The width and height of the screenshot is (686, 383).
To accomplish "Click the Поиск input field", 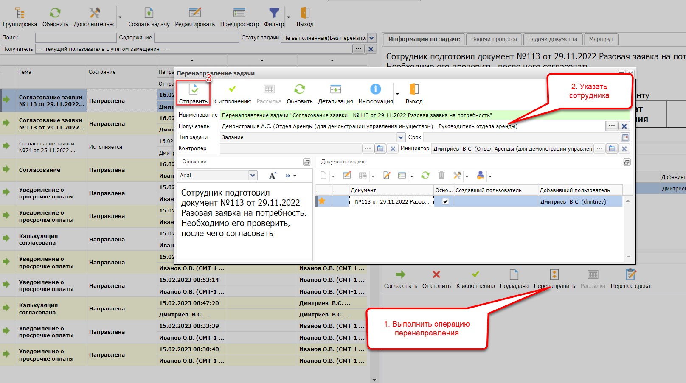I will pyautogui.click(x=76, y=38).
